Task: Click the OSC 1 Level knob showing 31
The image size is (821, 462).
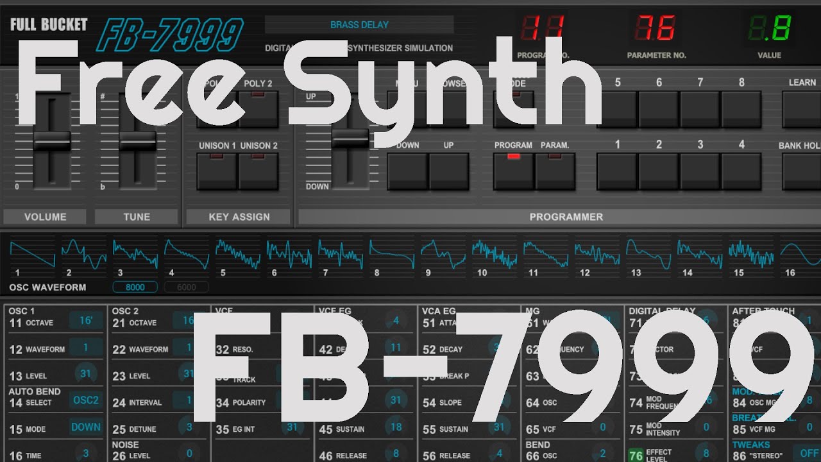Action: point(86,374)
